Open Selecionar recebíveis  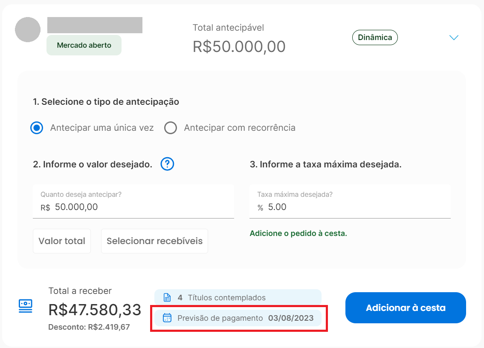click(x=154, y=241)
